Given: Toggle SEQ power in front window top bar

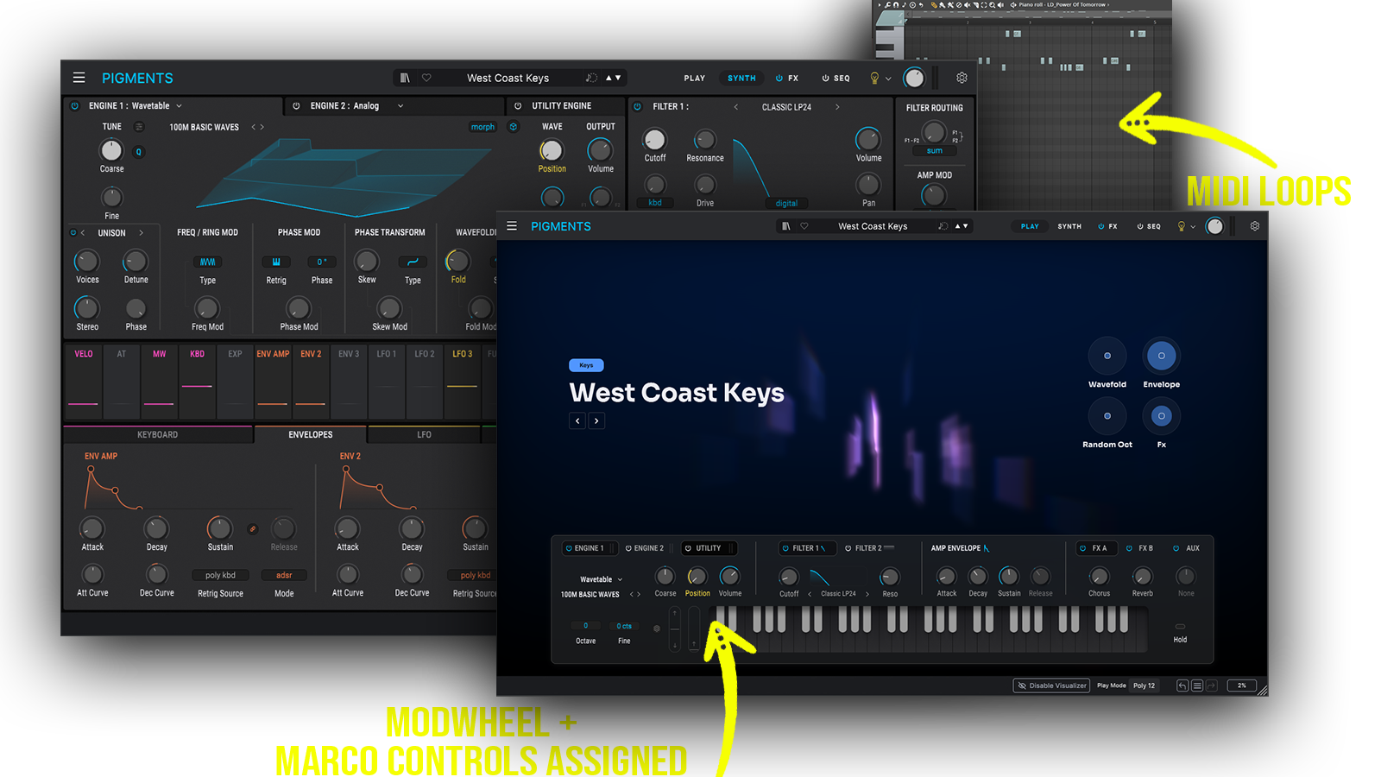Looking at the screenshot, I should pyautogui.click(x=1140, y=226).
